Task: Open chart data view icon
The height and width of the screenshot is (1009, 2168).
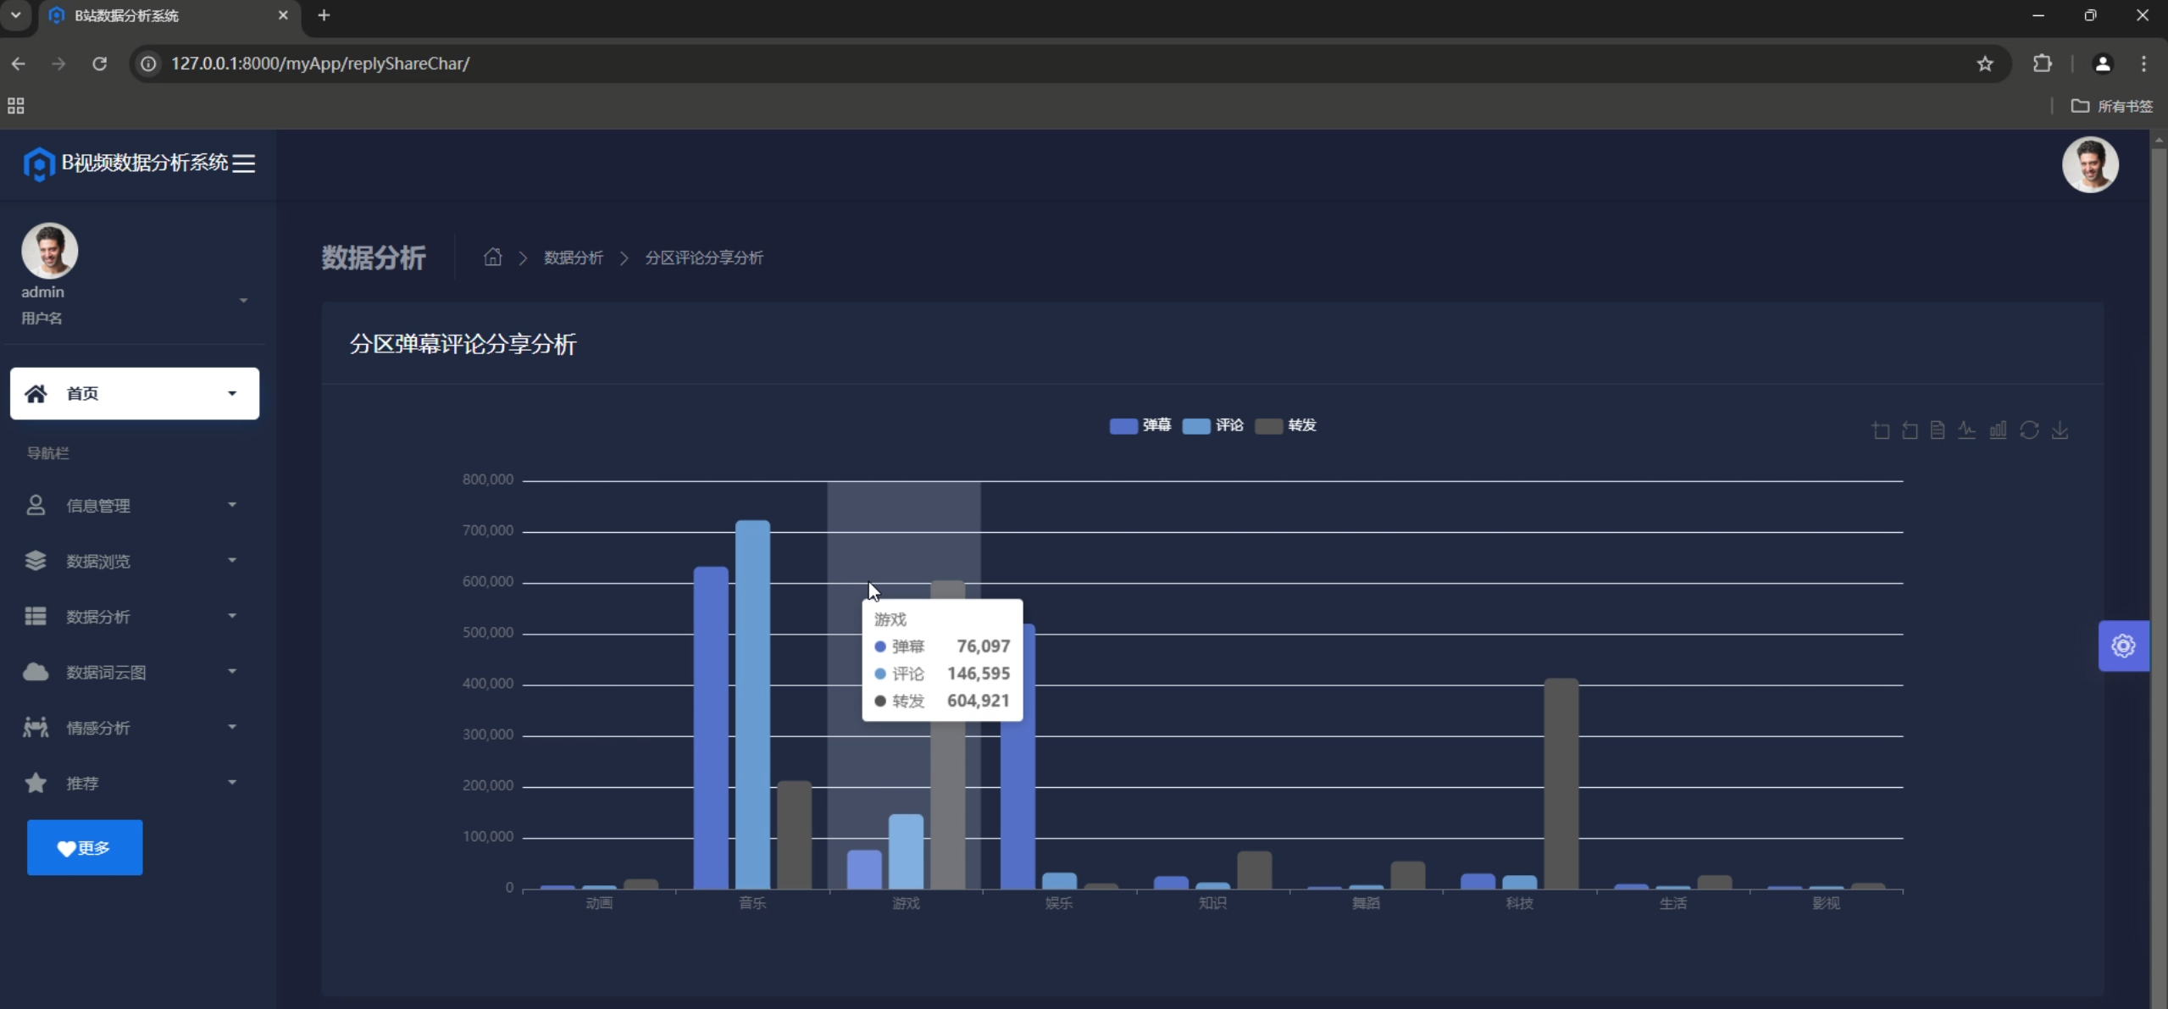Action: tap(1938, 430)
